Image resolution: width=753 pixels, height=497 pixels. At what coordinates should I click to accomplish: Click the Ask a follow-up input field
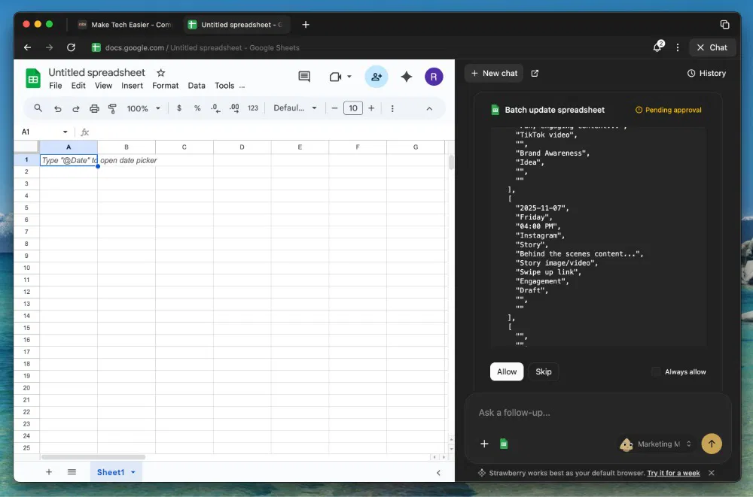point(595,413)
